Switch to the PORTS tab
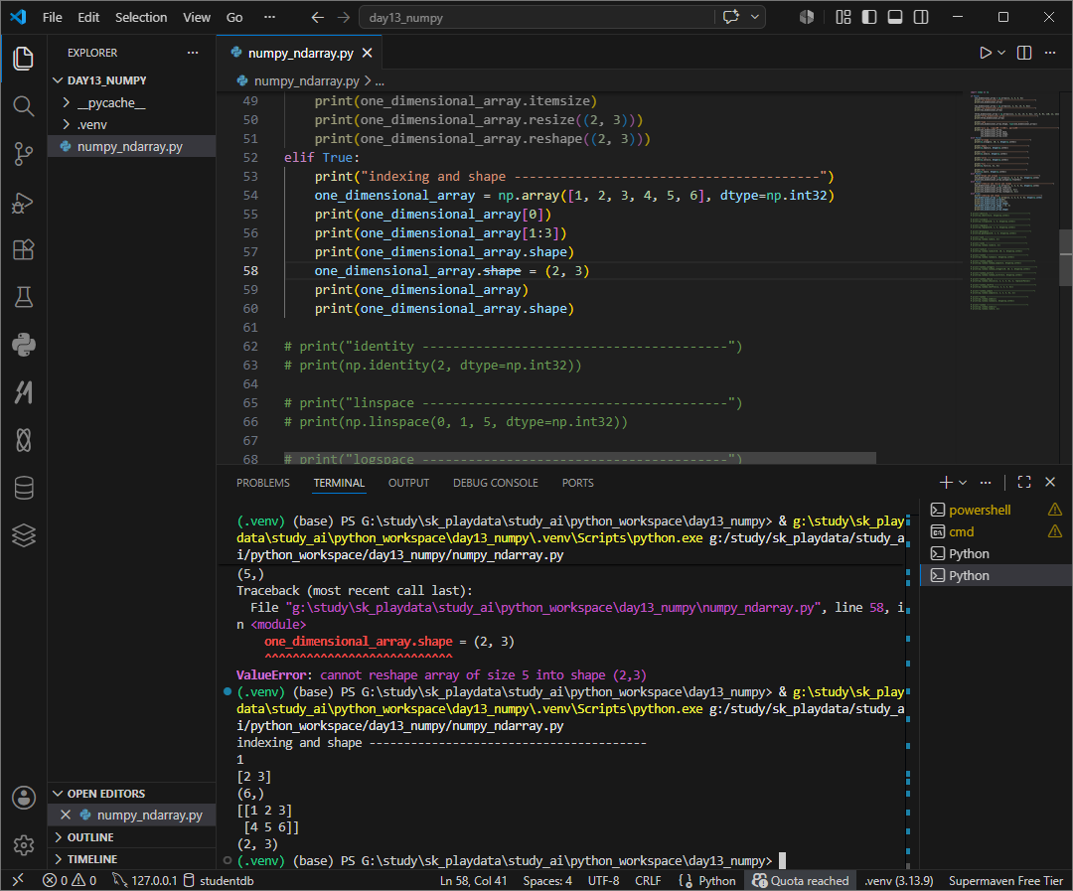 (577, 483)
